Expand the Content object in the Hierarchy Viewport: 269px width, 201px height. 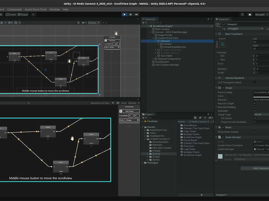[158, 44]
